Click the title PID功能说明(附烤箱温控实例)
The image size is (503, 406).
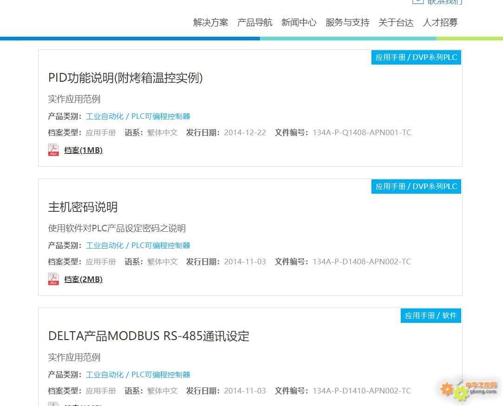tap(126, 78)
